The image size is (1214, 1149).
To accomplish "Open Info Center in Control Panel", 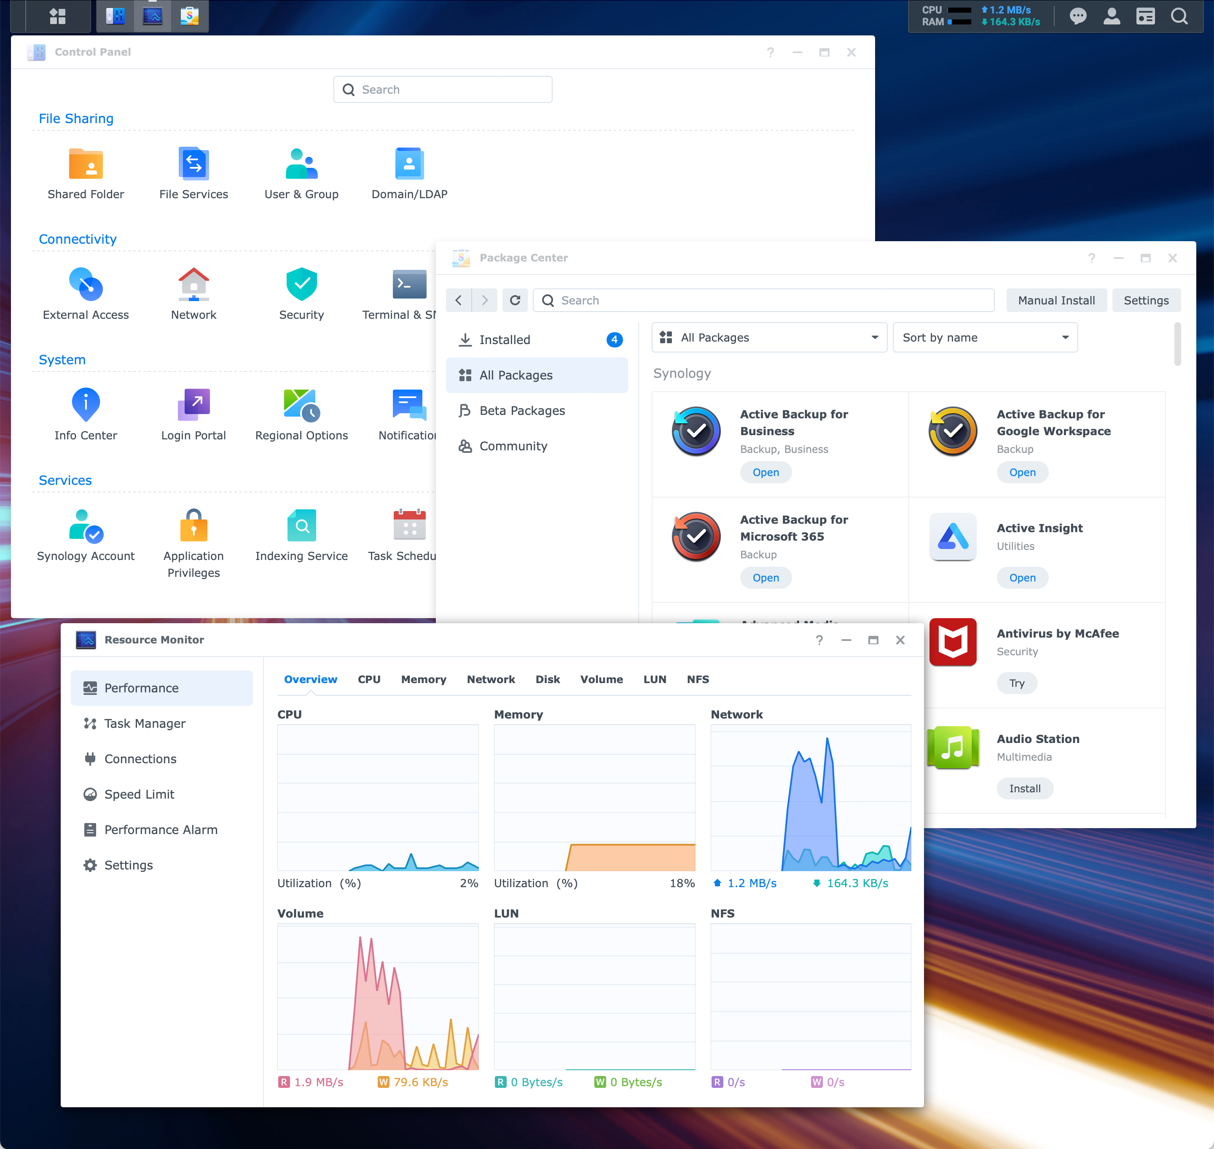I will pyautogui.click(x=86, y=415).
